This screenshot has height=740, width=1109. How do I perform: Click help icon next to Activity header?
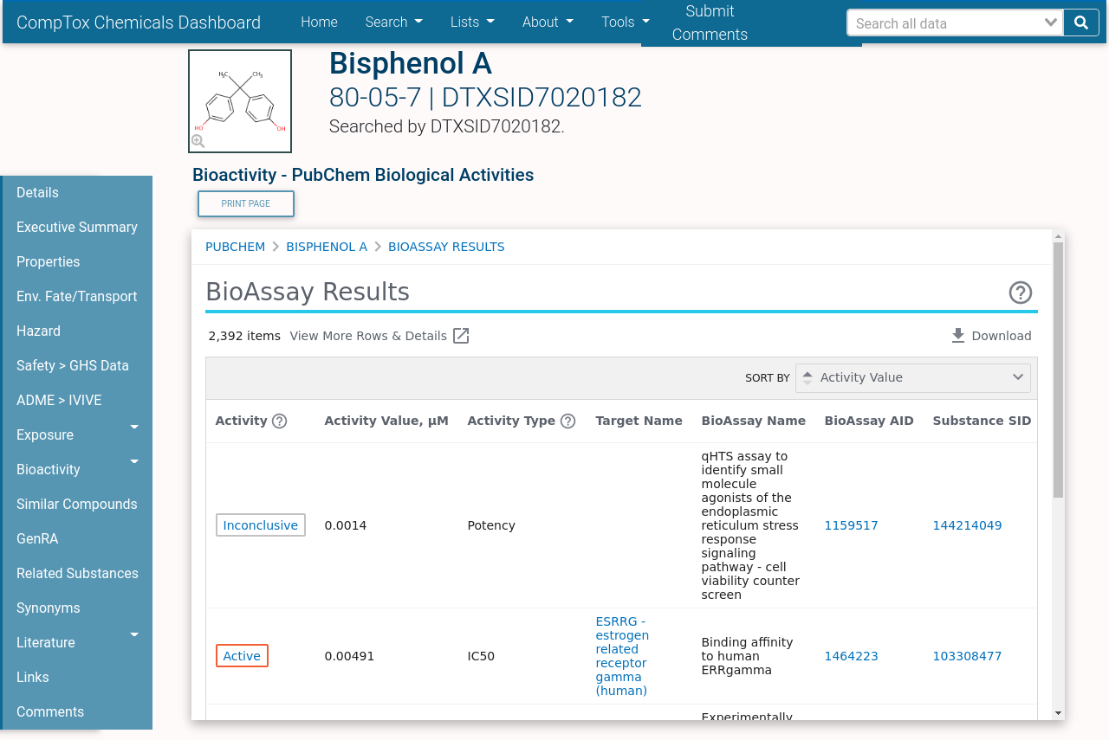(x=279, y=421)
